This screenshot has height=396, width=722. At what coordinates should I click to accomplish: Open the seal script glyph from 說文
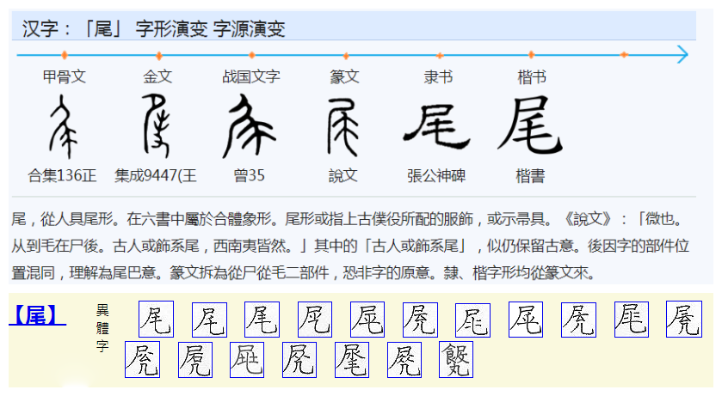click(342, 127)
